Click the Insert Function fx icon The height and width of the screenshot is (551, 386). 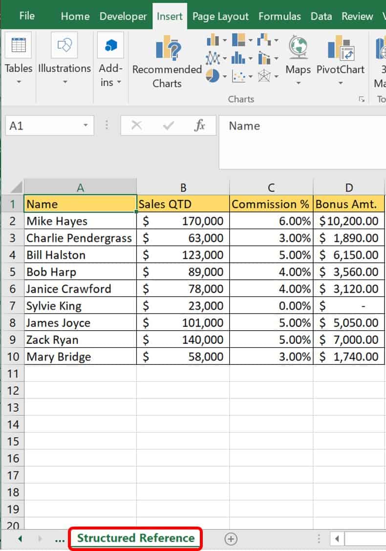199,126
